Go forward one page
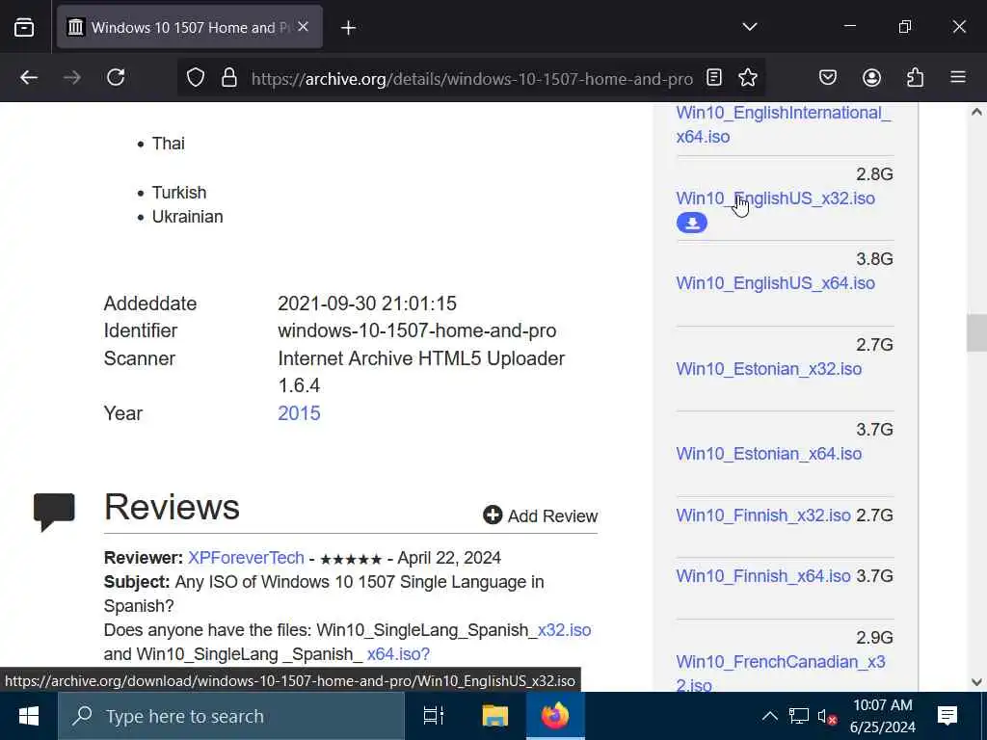 tap(72, 77)
